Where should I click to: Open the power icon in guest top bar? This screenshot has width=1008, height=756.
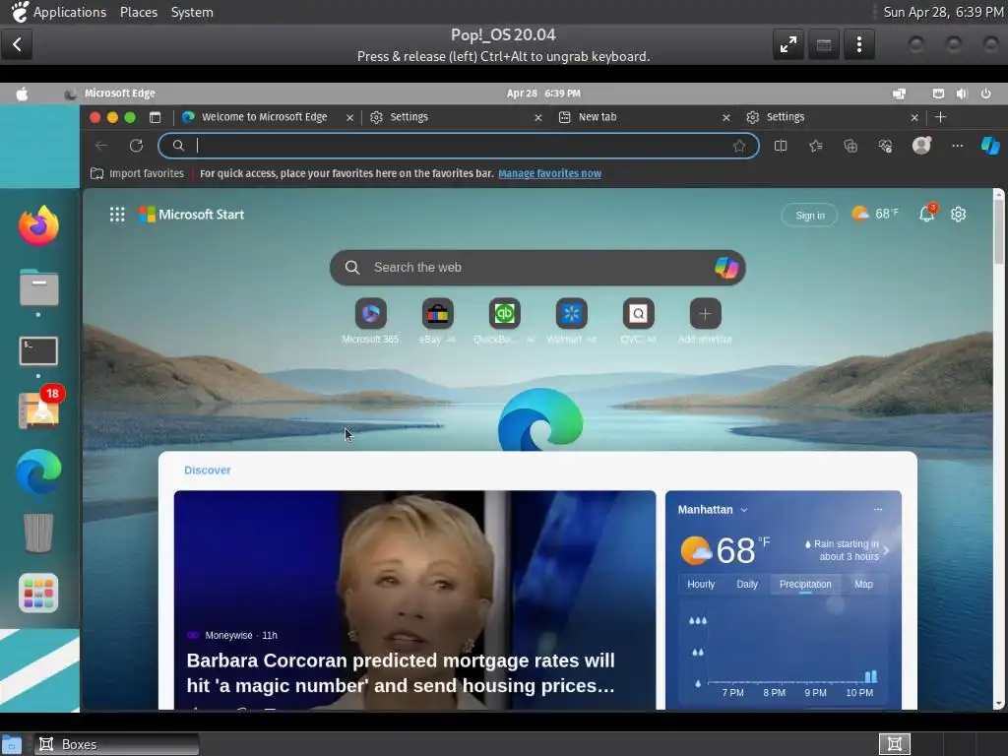[985, 94]
